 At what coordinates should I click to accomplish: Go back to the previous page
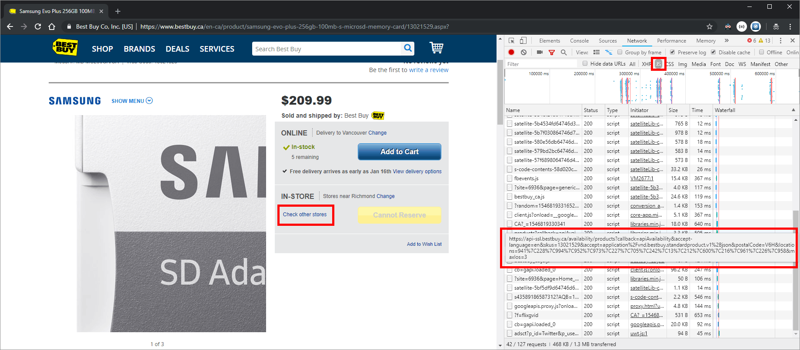coord(10,26)
